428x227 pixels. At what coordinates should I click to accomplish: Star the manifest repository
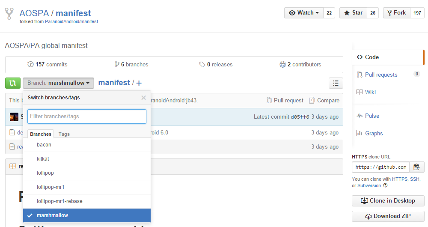tap(353, 13)
